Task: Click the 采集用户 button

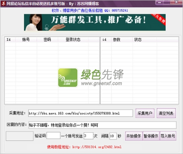Action: tap(145, 113)
